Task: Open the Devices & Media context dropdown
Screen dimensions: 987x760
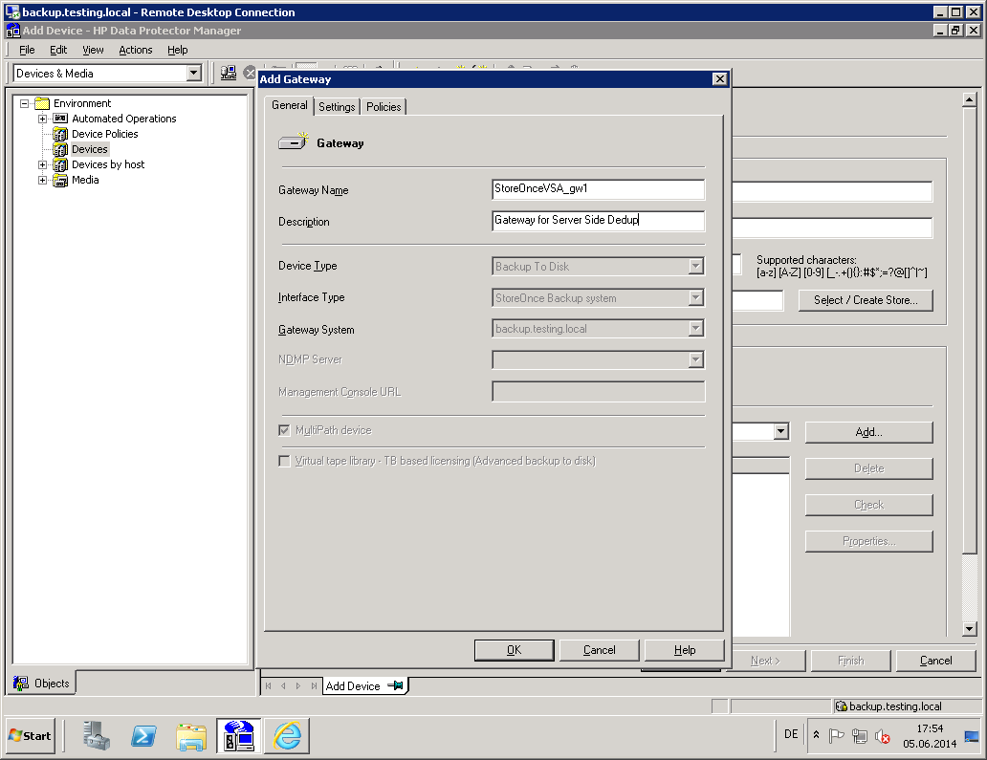Action: [x=194, y=73]
